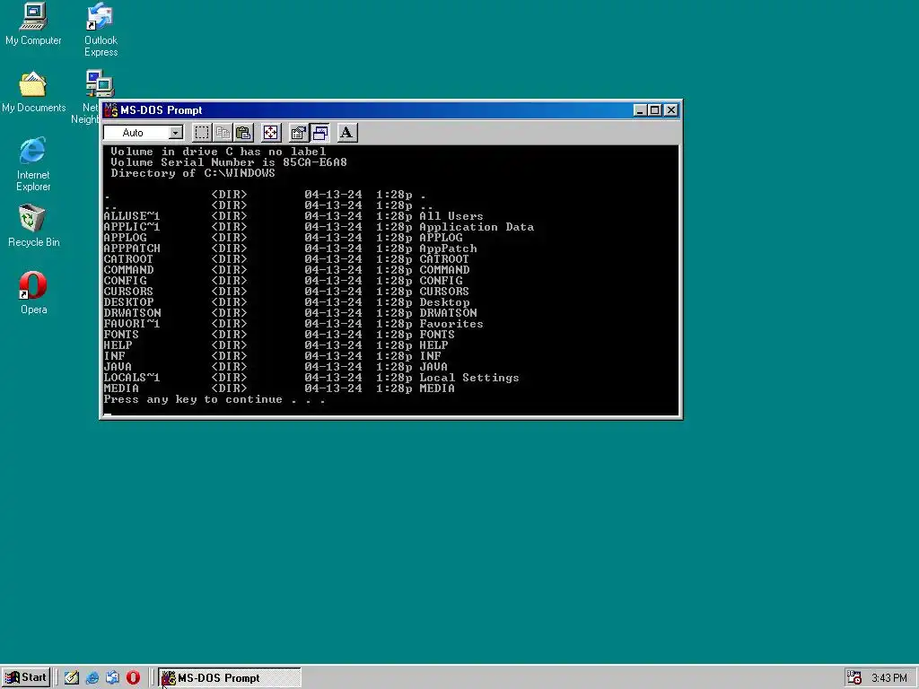Switch to Full screen mode icon

[271, 133]
